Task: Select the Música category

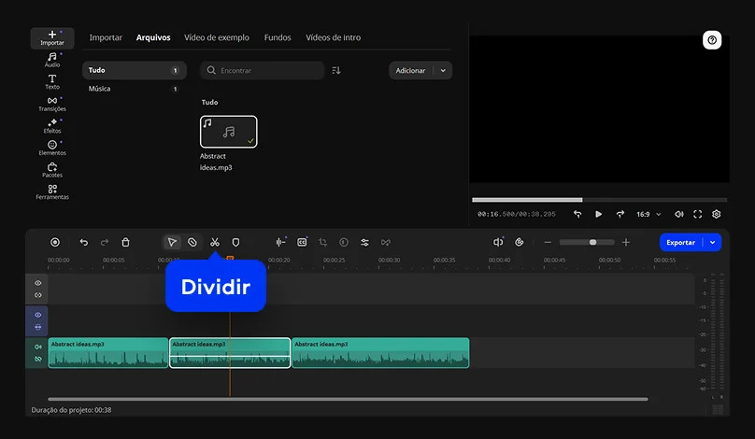Action: 100,89
